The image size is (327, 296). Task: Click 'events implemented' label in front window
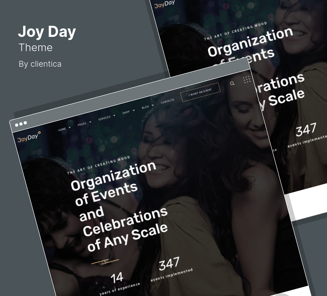tap(172, 275)
